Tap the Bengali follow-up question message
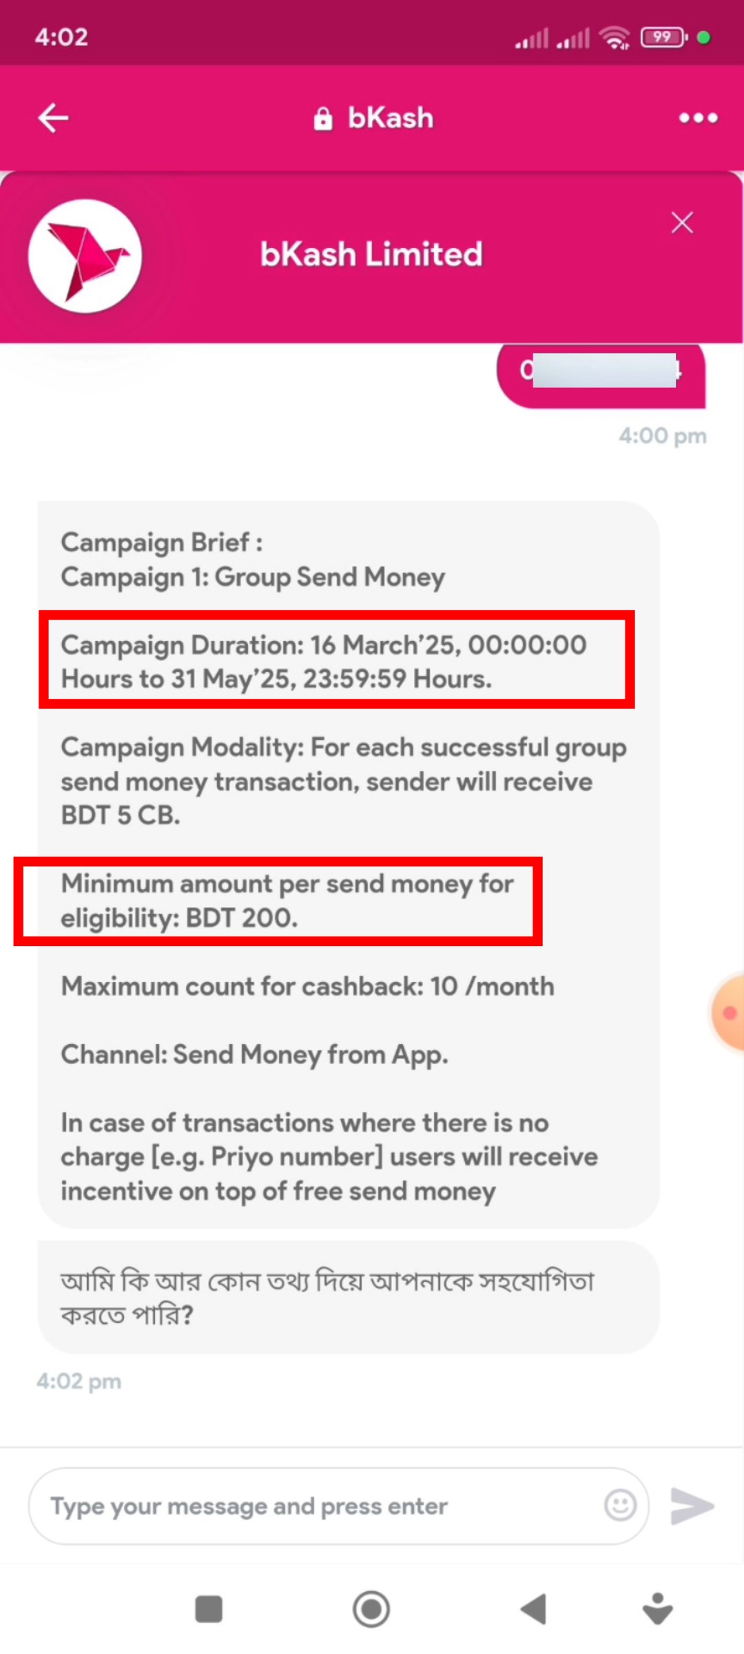 point(328,1298)
